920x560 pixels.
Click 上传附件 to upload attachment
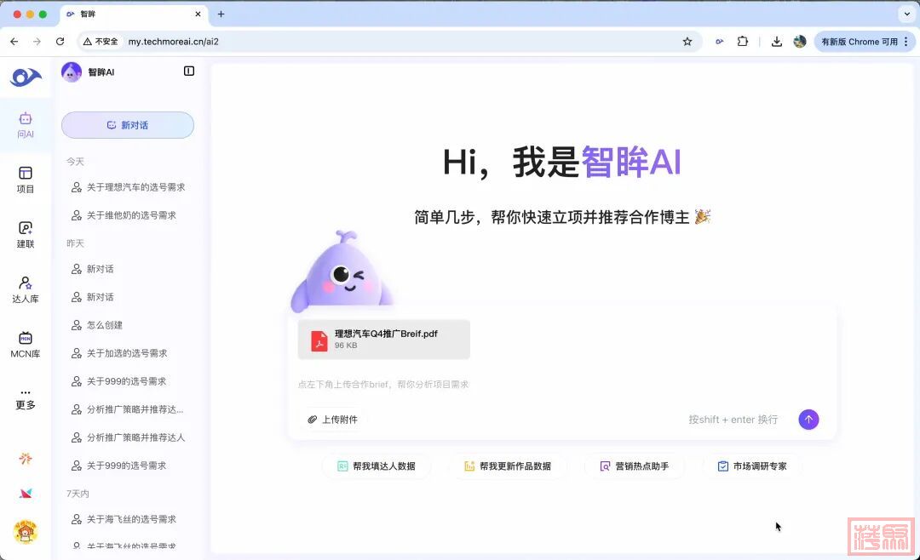tap(332, 420)
